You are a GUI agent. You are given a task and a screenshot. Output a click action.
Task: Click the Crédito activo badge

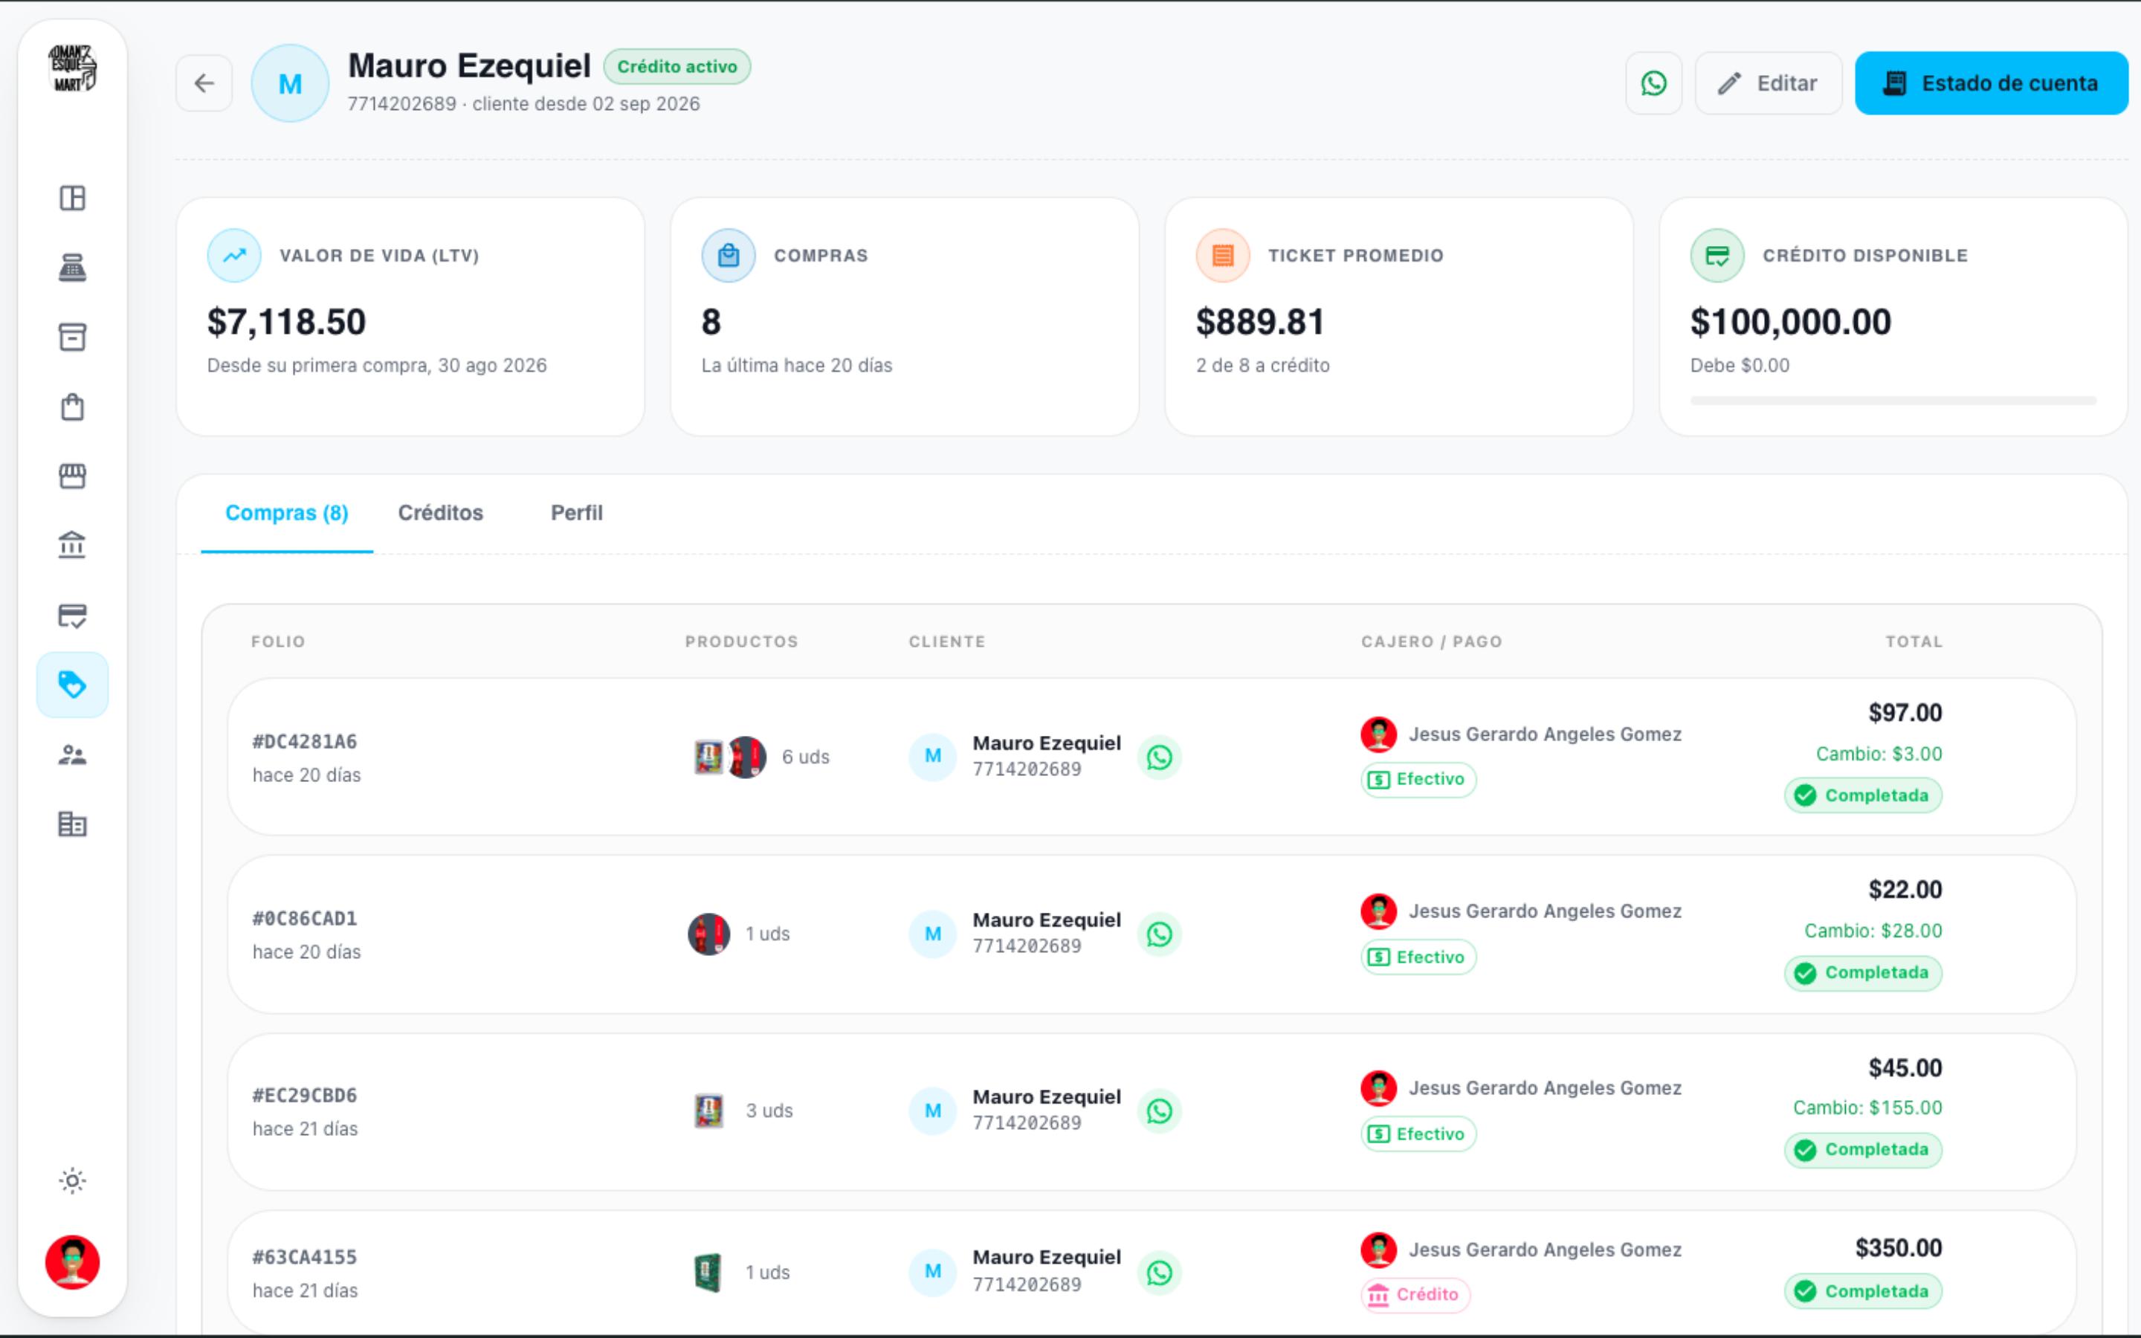click(676, 66)
